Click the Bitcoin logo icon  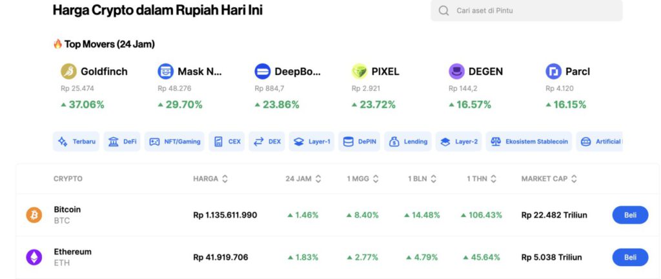click(34, 215)
